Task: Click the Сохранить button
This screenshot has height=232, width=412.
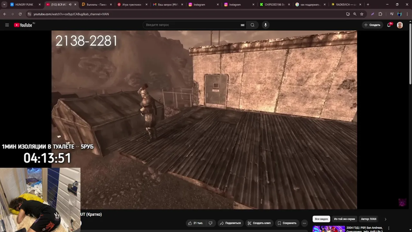Action: point(287,223)
